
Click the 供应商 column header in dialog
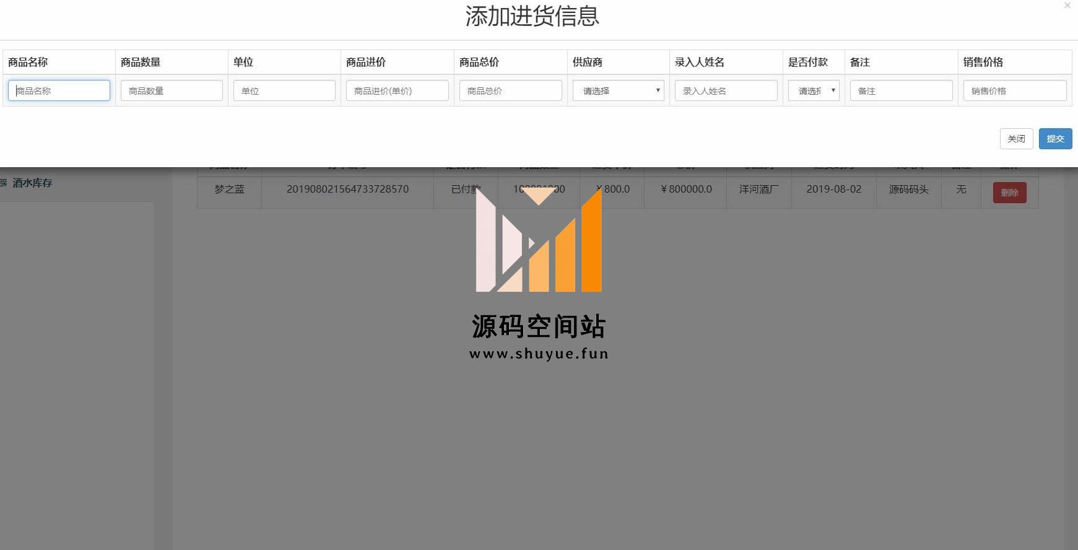pos(588,62)
